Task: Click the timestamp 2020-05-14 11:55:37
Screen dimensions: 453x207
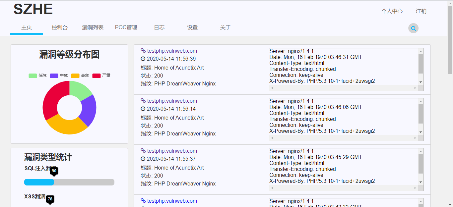Action: point(171,159)
